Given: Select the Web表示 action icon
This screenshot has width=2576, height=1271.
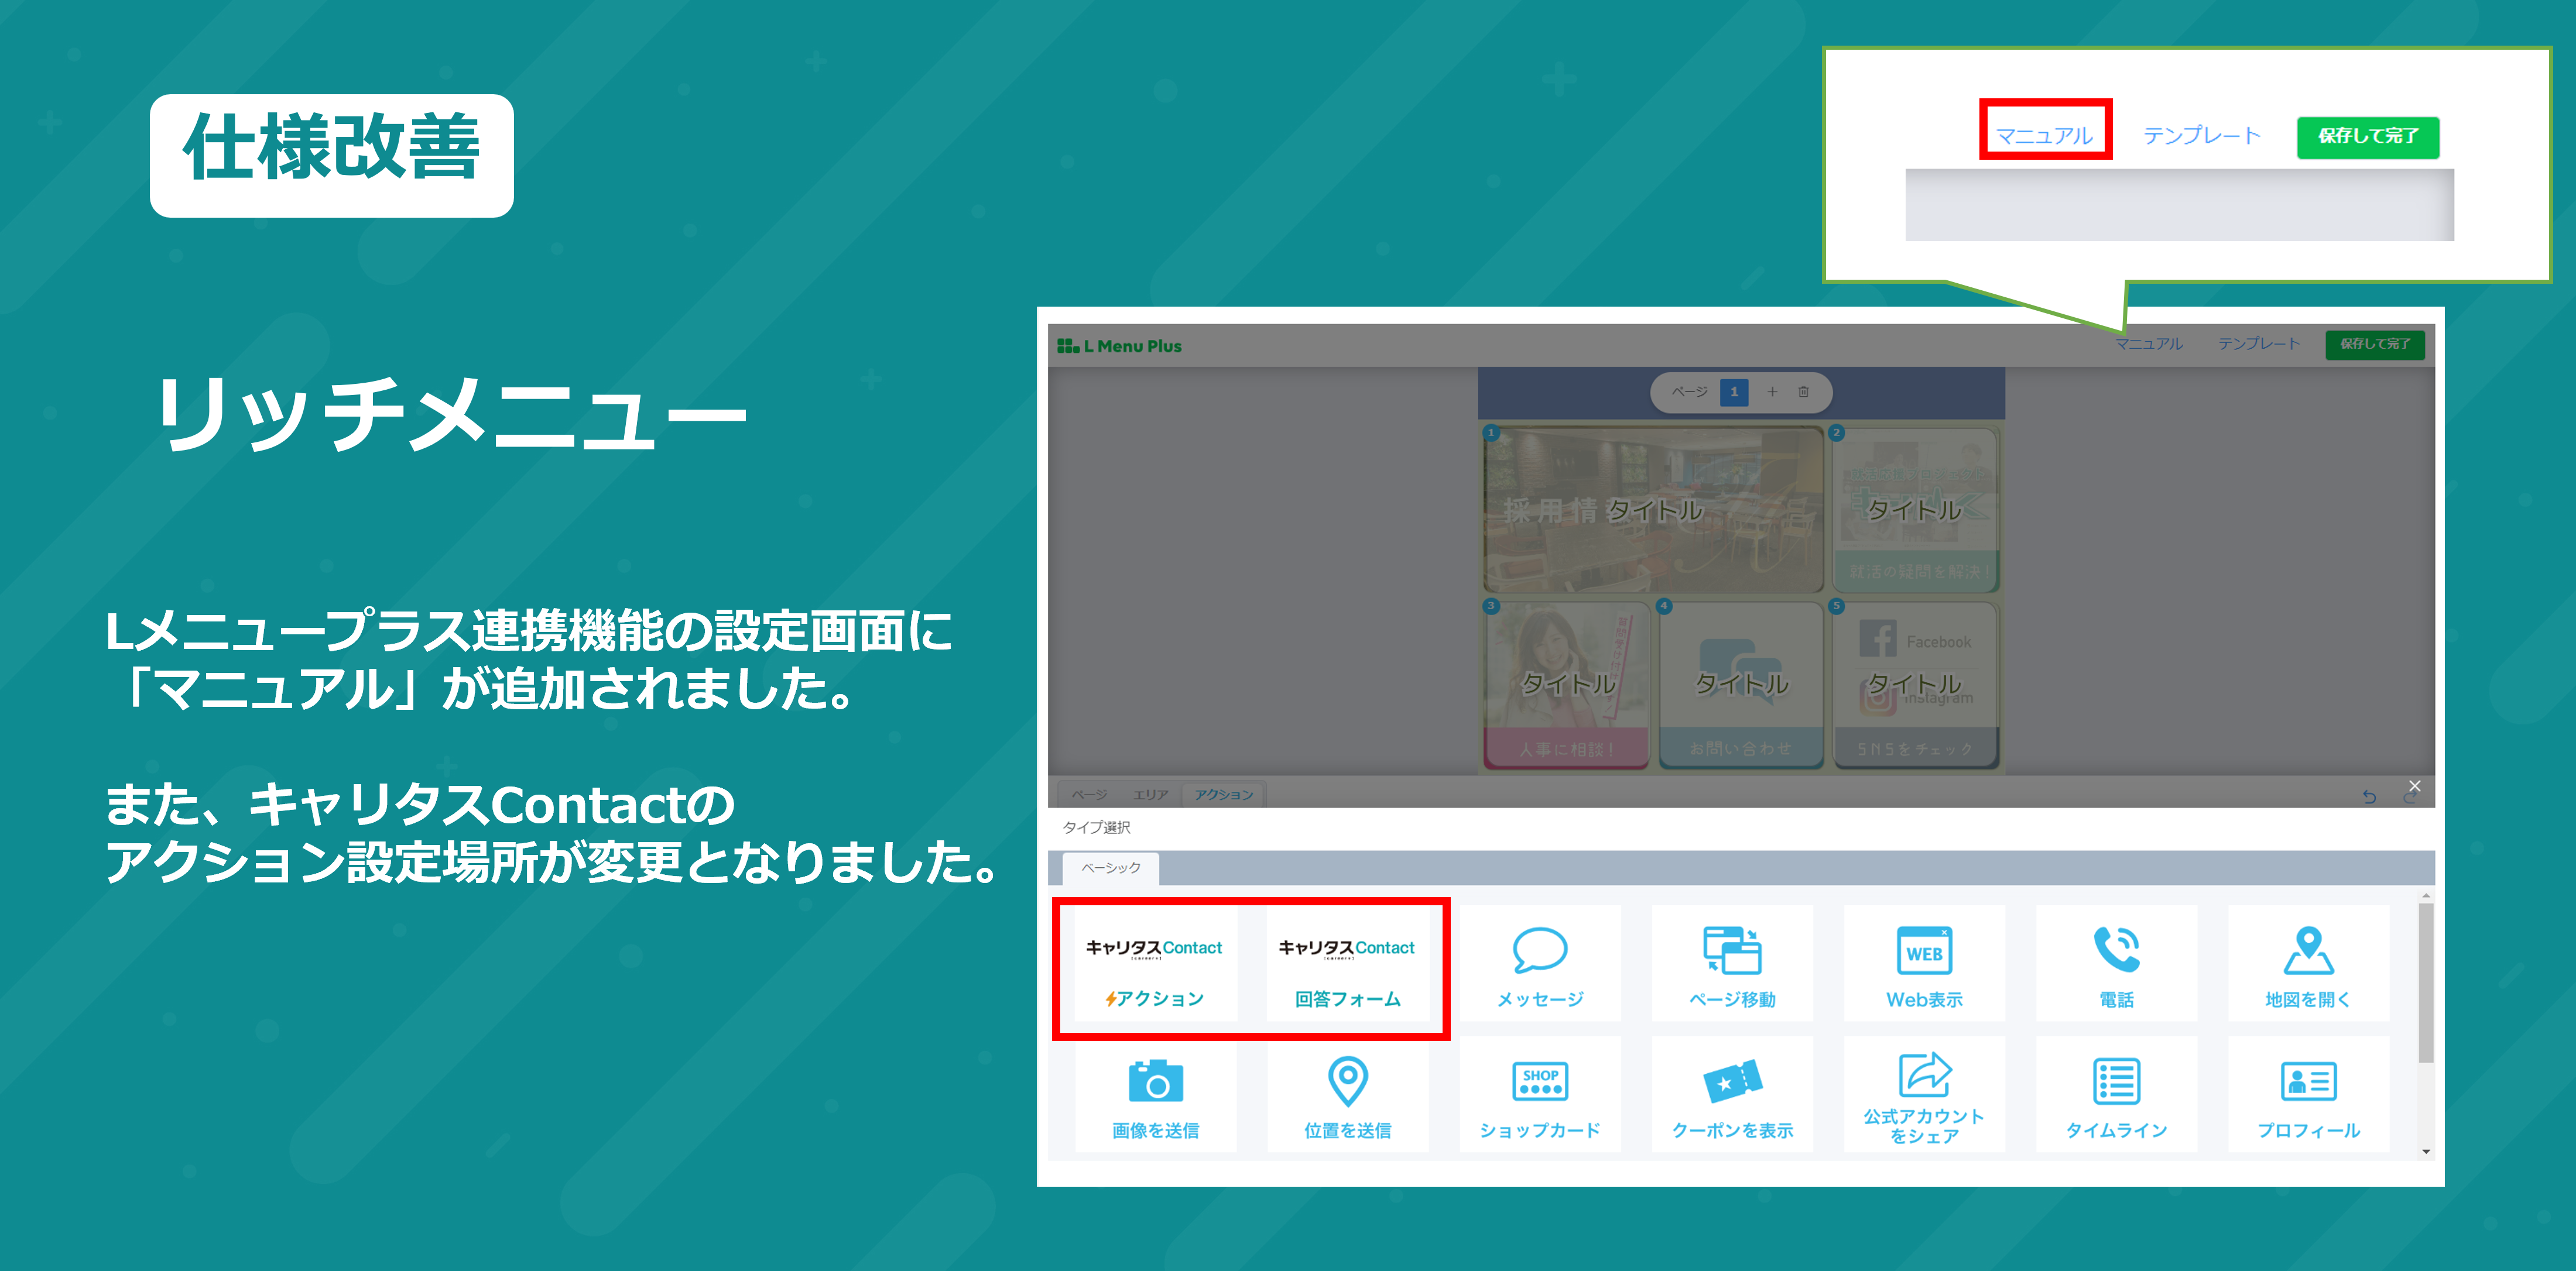Looking at the screenshot, I should coord(1924,950).
